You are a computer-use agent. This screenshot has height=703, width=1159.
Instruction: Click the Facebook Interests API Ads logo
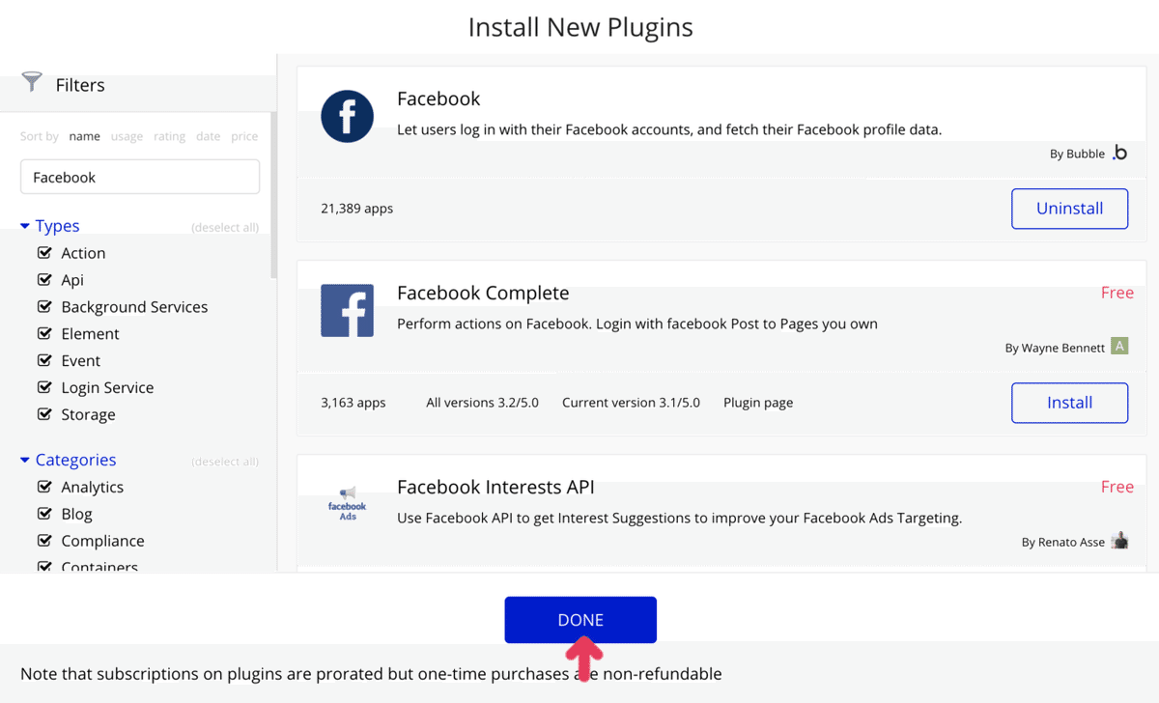pyautogui.click(x=347, y=505)
